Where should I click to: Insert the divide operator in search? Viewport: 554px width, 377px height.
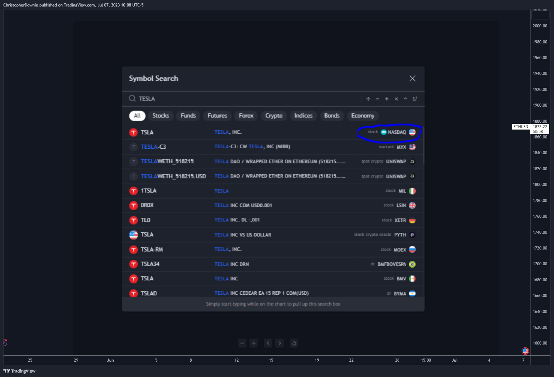[368, 99]
